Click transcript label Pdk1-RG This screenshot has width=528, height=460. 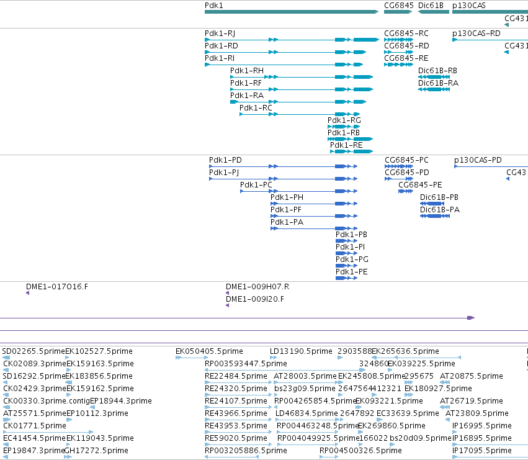344,120
